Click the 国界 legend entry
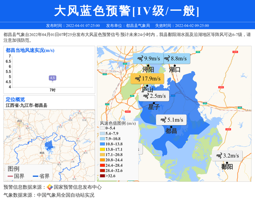This screenshot has width=255, height=200. click(x=15, y=176)
